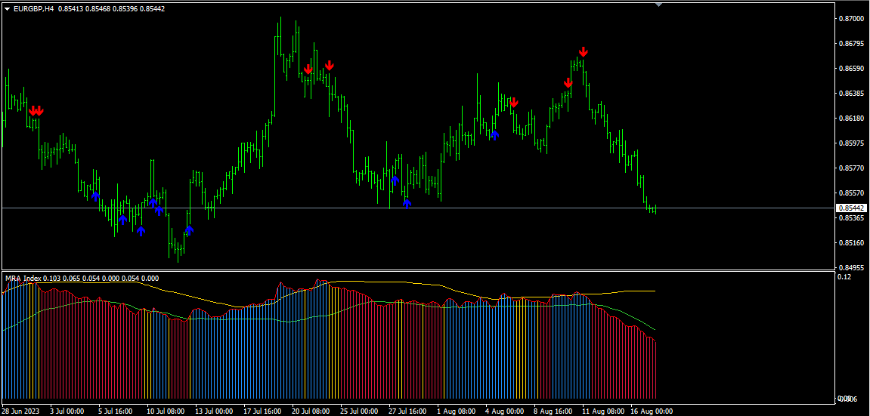Screen dimensions: 870x416
Task: Click the 10 Jul 08:00 time label
Action: (x=165, y=411)
